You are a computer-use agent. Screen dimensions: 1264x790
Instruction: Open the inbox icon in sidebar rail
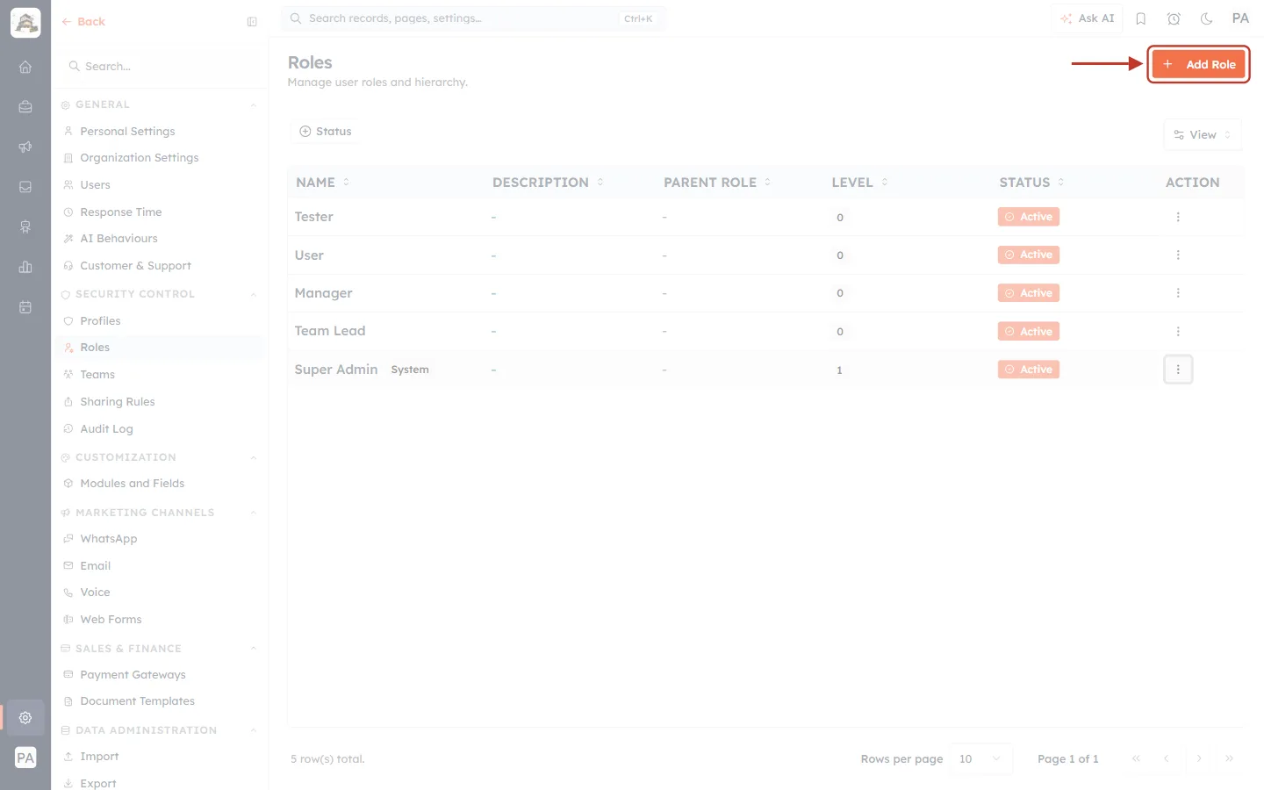[x=25, y=187]
